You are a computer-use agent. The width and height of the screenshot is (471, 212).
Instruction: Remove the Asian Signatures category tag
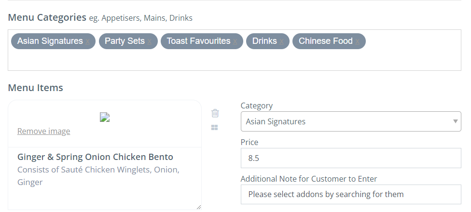point(88,42)
